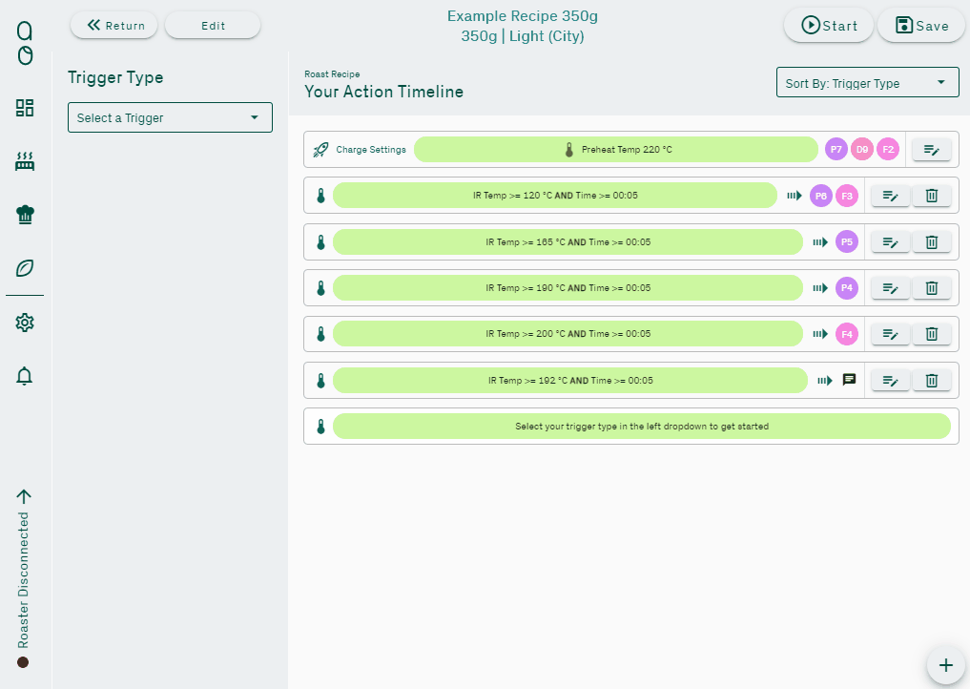Click the plus add action button
Screen dimensions: 970x689
coord(945,665)
